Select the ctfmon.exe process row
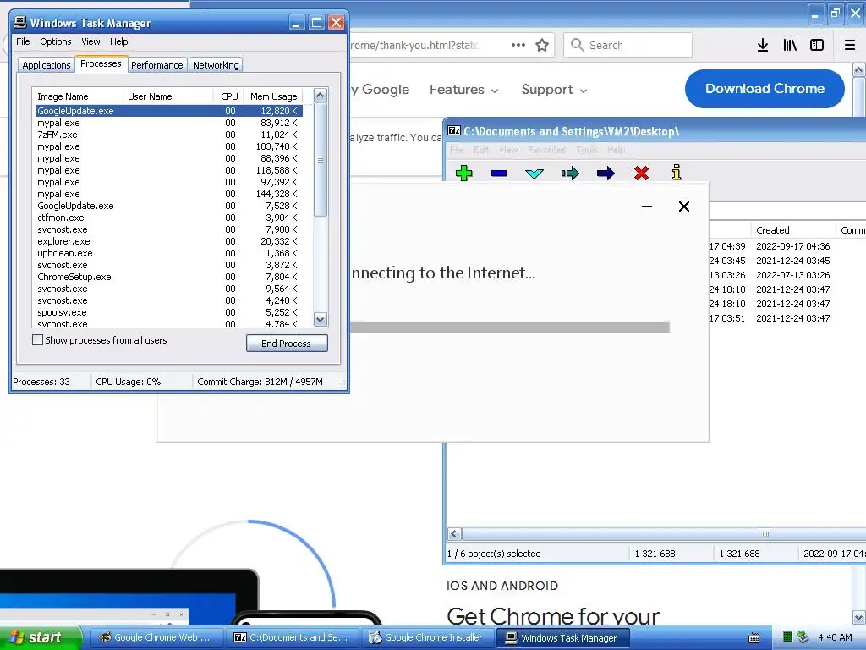Viewport: 866px width, 650px height. point(169,218)
